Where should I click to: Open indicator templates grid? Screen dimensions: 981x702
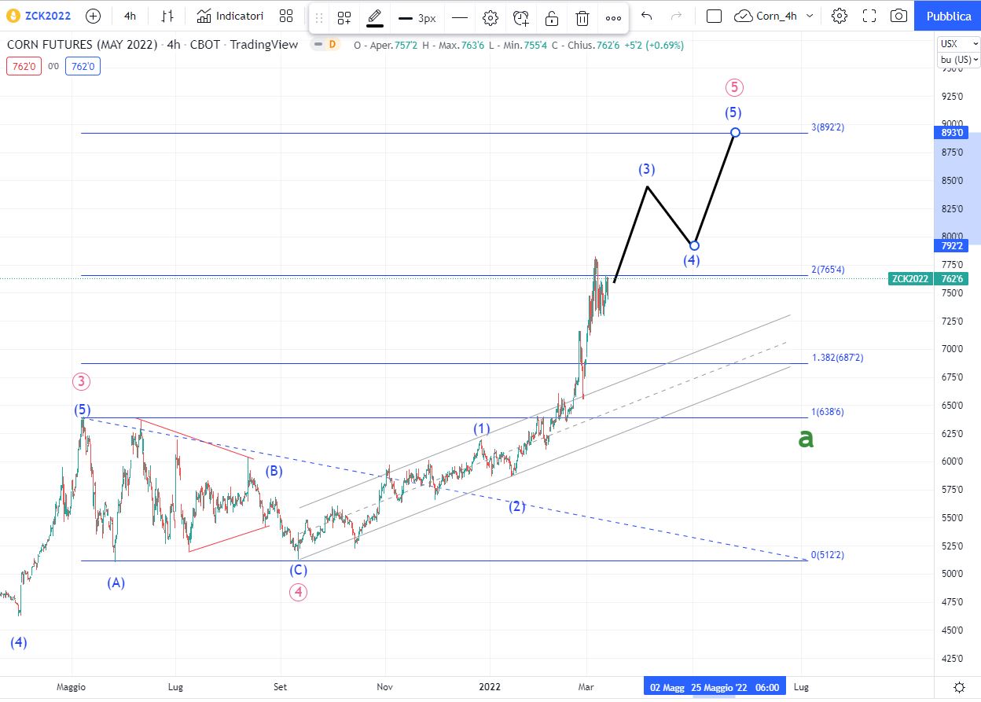point(286,16)
